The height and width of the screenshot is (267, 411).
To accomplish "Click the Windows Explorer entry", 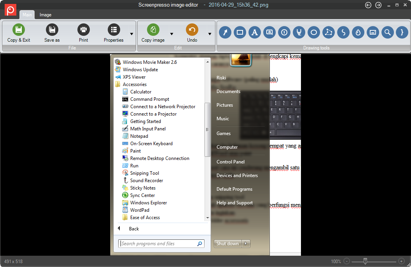I will coord(149,203).
